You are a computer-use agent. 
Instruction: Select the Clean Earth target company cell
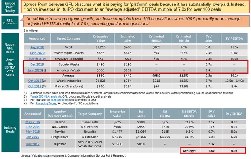(90, 122)
